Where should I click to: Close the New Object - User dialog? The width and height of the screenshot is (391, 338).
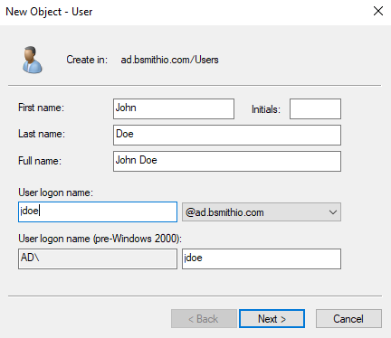(378, 12)
